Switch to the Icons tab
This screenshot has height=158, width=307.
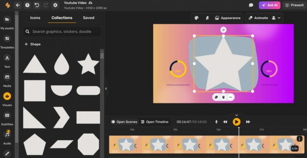tap(35, 18)
